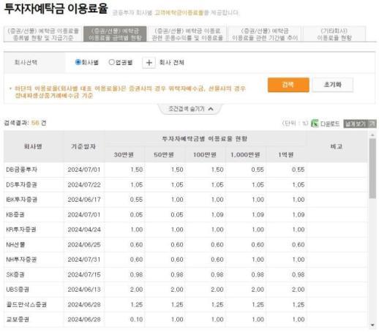Click the scrollbar down arrow
379x332 pixels.
[372, 325]
